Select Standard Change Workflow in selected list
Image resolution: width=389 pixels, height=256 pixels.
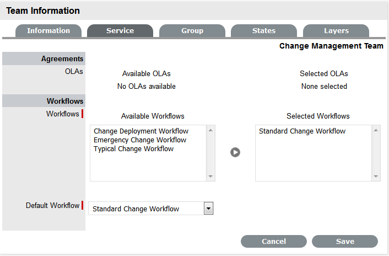click(302, 131)
